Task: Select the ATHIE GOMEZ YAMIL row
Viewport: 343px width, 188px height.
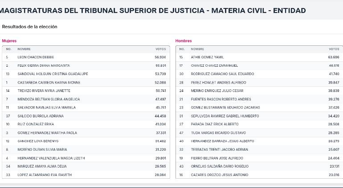Action: [x=259, y=57]
